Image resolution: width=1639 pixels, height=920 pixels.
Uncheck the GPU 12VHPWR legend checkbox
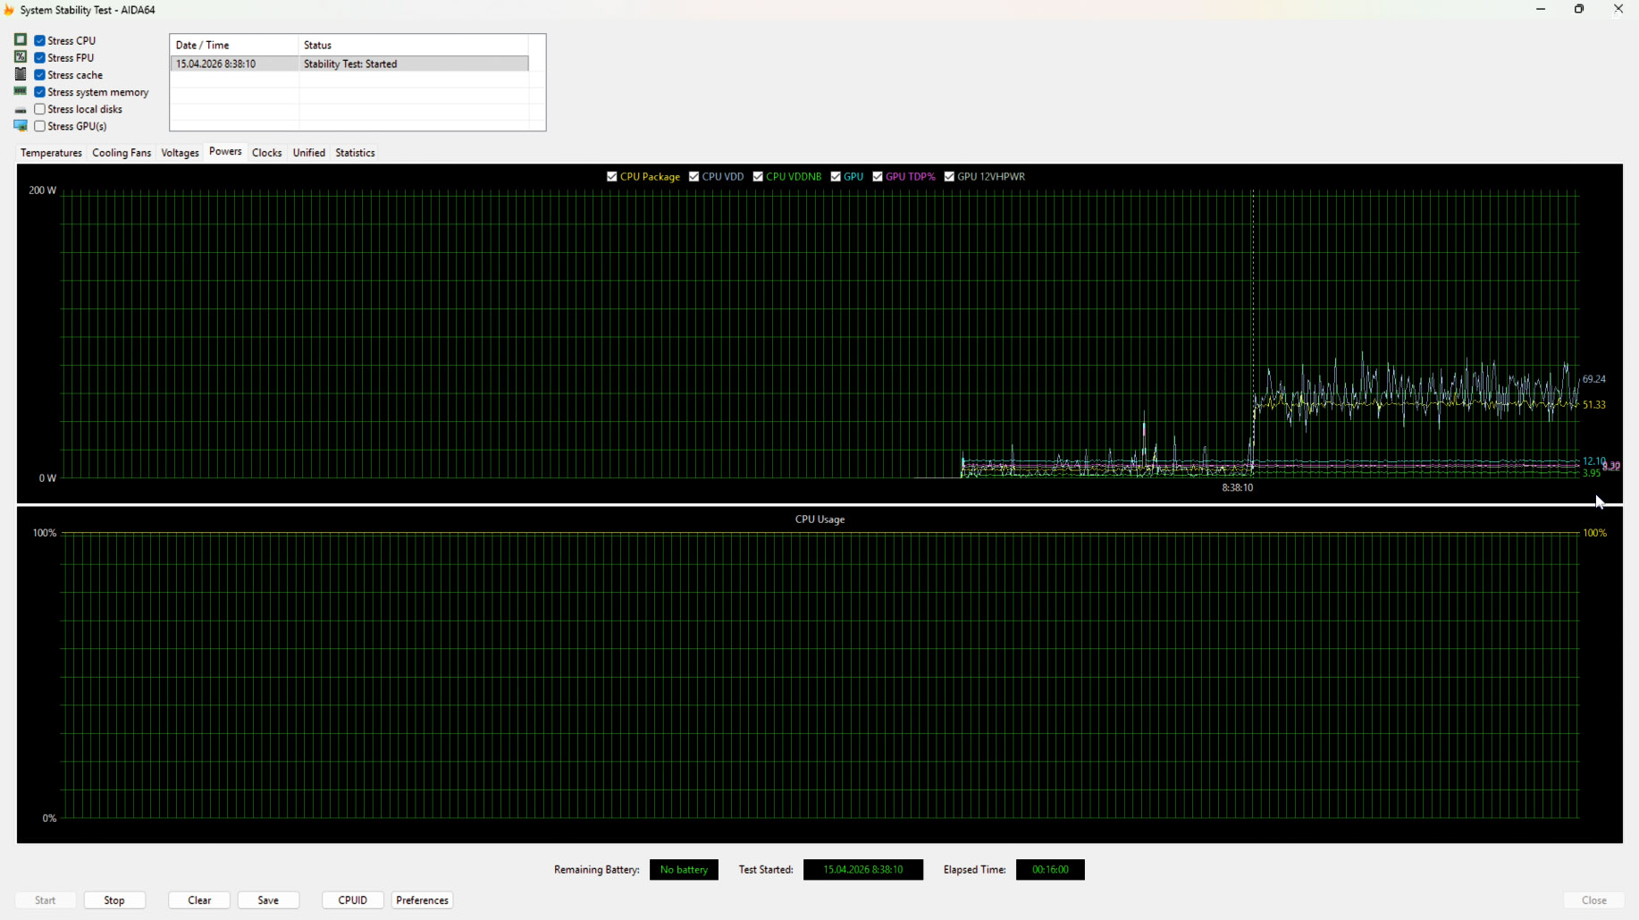[949, 177]
